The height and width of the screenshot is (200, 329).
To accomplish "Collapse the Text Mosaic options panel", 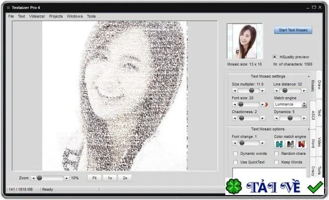I will click(309, 130).
